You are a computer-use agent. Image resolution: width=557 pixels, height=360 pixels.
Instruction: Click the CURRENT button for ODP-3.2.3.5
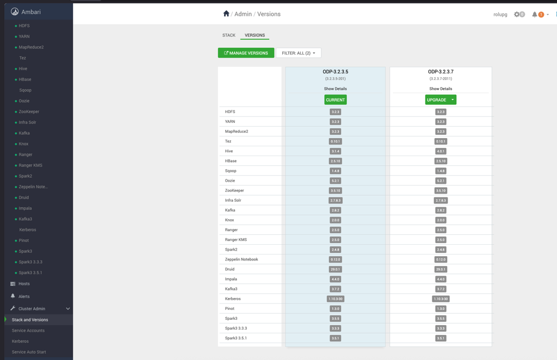[335, 100]
